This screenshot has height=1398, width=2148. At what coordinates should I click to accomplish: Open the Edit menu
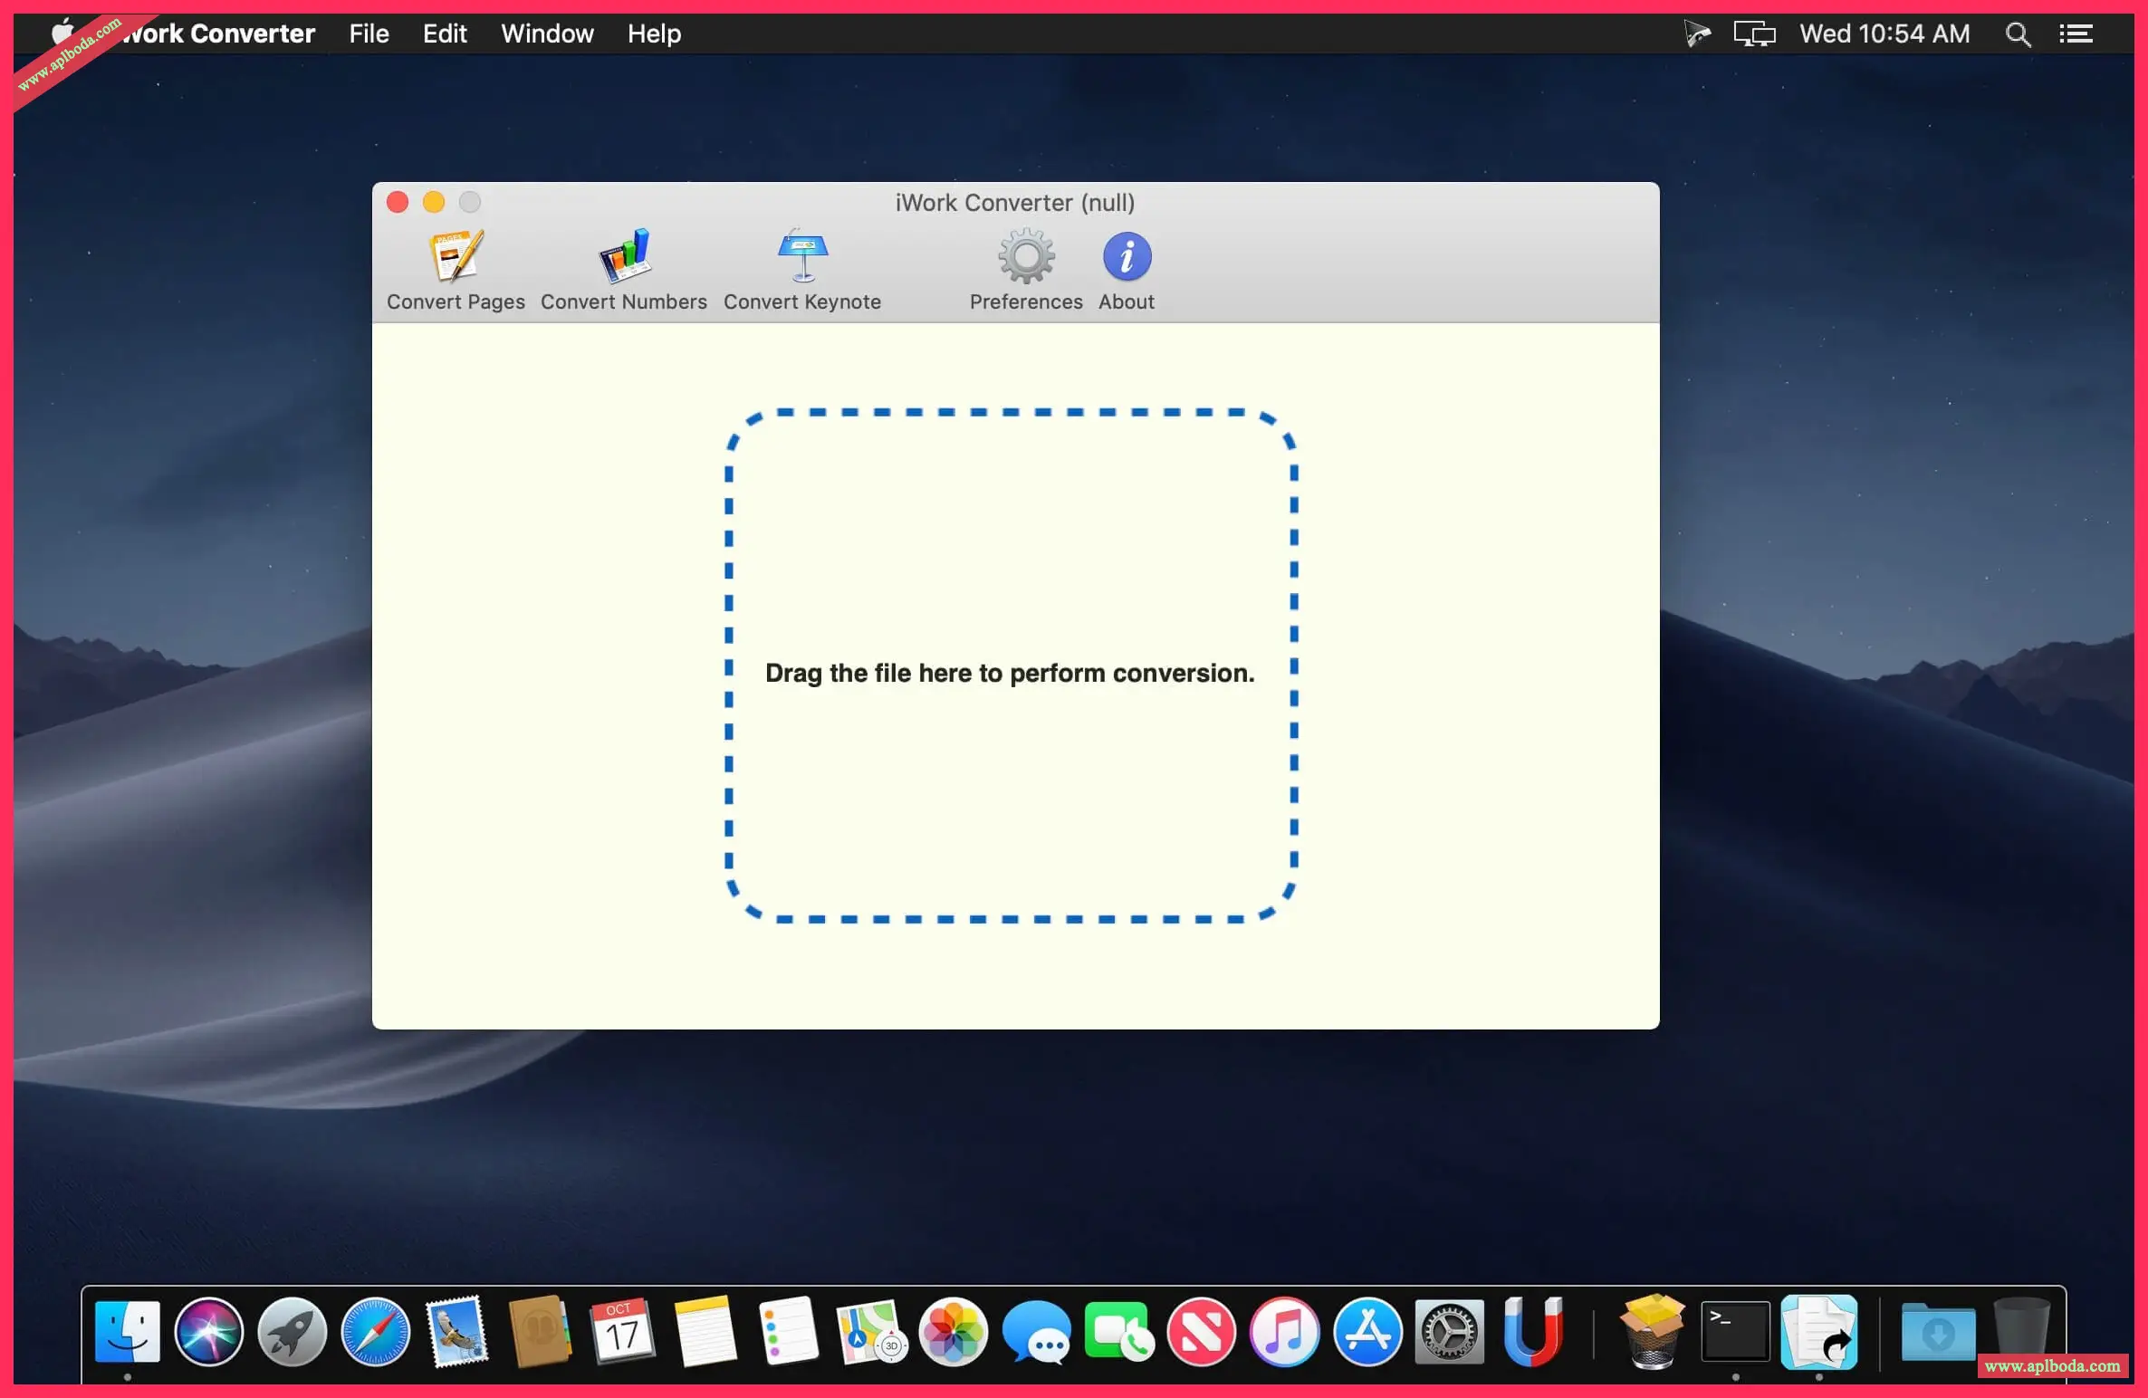tap(445, 34)
